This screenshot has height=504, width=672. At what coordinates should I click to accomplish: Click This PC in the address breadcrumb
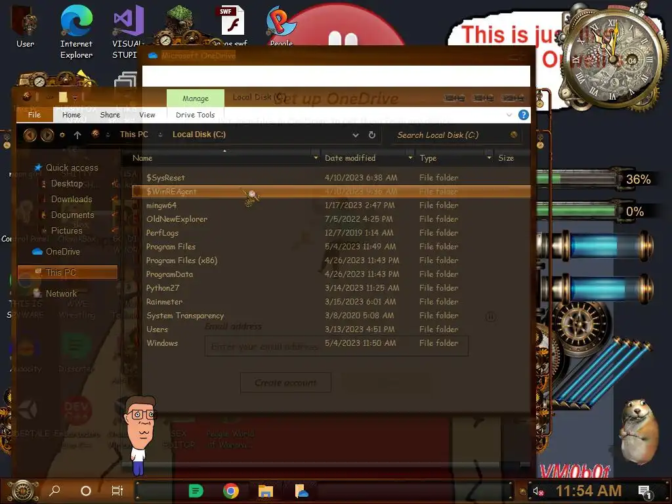point(134,135)
